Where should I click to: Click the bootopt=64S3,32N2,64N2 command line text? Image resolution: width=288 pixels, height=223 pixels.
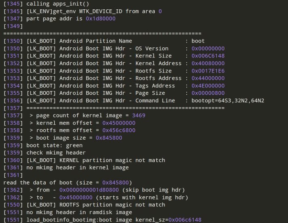pyautogui.click(x=228, y=101)
